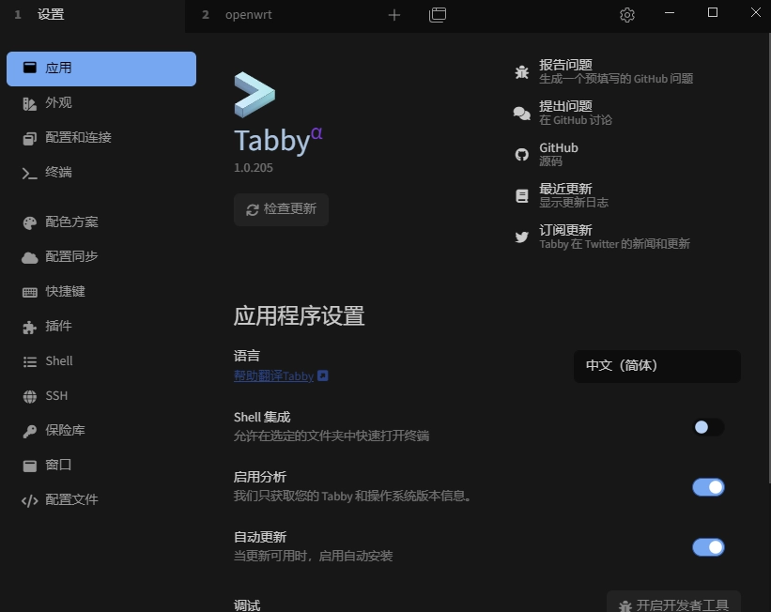Click the chat bubbles icon for 提出问题
771x612 pixels.
coord(522,114)
